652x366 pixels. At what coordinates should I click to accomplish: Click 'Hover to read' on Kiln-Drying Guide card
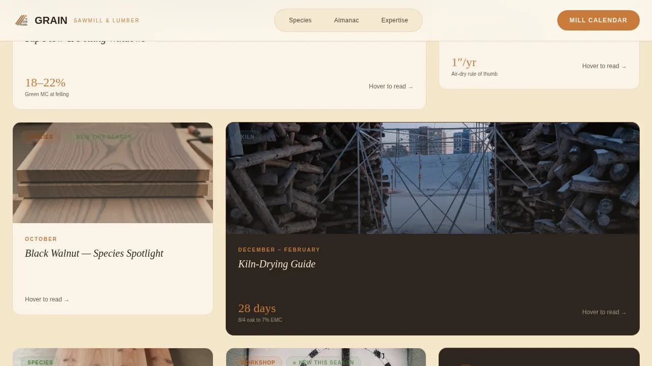[x=604, y=312]
